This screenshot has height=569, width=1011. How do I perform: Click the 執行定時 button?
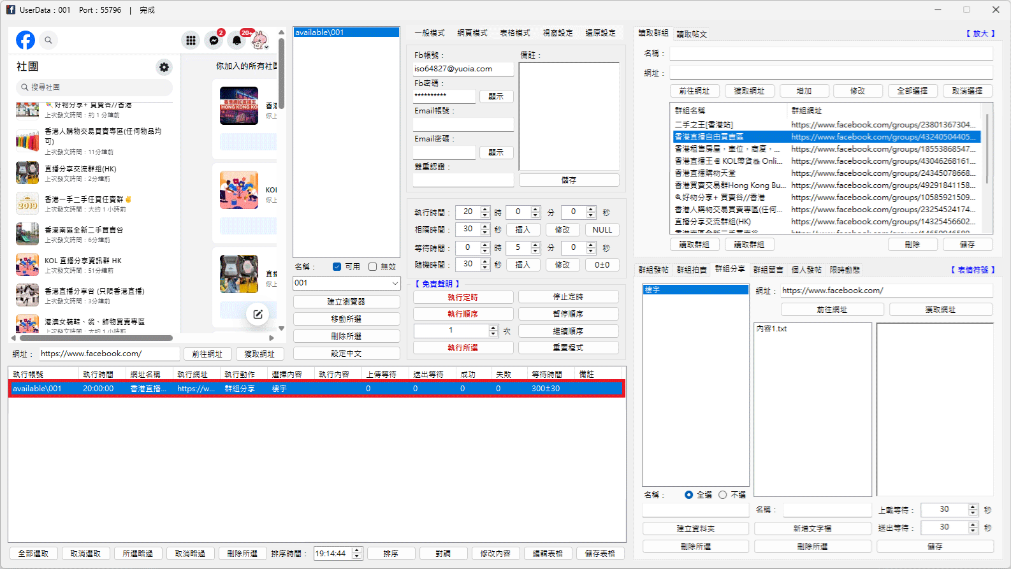[x=463, y=297]
